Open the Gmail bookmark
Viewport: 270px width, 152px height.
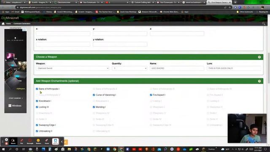(15, 12)
